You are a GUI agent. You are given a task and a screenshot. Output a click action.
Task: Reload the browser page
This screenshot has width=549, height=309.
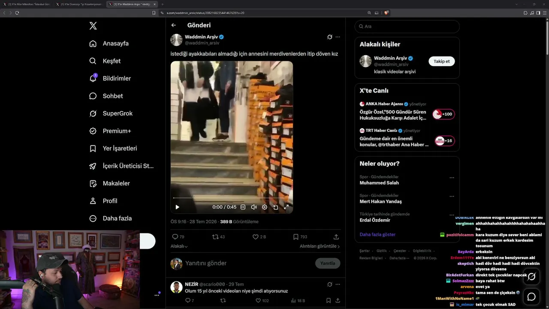(17, 13)
